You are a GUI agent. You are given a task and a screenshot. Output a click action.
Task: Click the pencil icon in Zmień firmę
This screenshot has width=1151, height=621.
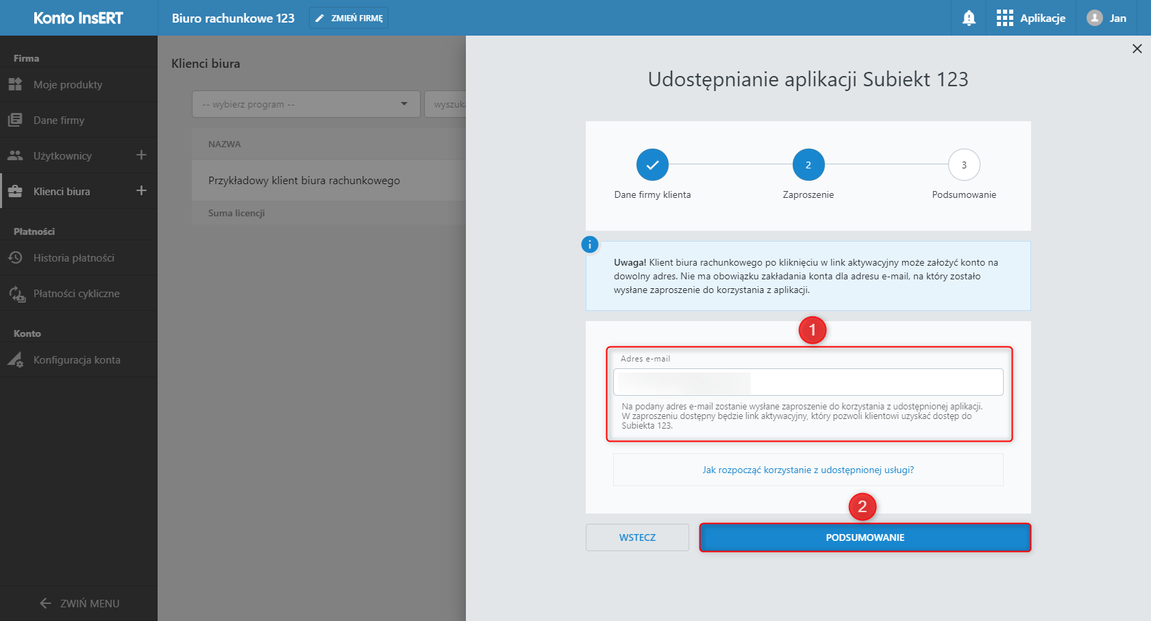point(319,18)
